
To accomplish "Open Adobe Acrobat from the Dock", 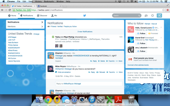I will click(x=118, y=99).
